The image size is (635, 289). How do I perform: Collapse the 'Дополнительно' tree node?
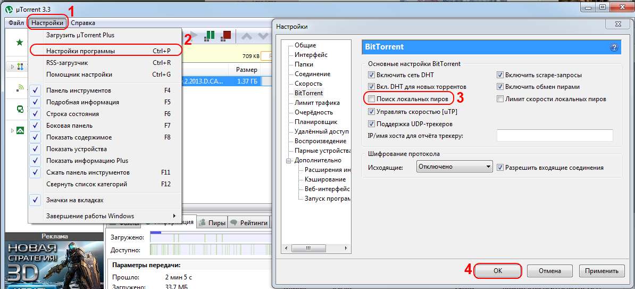pos(289,160)
